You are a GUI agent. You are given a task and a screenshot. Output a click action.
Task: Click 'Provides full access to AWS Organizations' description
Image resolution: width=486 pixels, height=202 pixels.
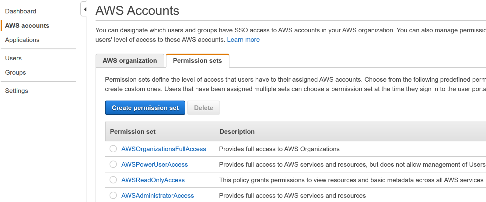tap(279, 149)
